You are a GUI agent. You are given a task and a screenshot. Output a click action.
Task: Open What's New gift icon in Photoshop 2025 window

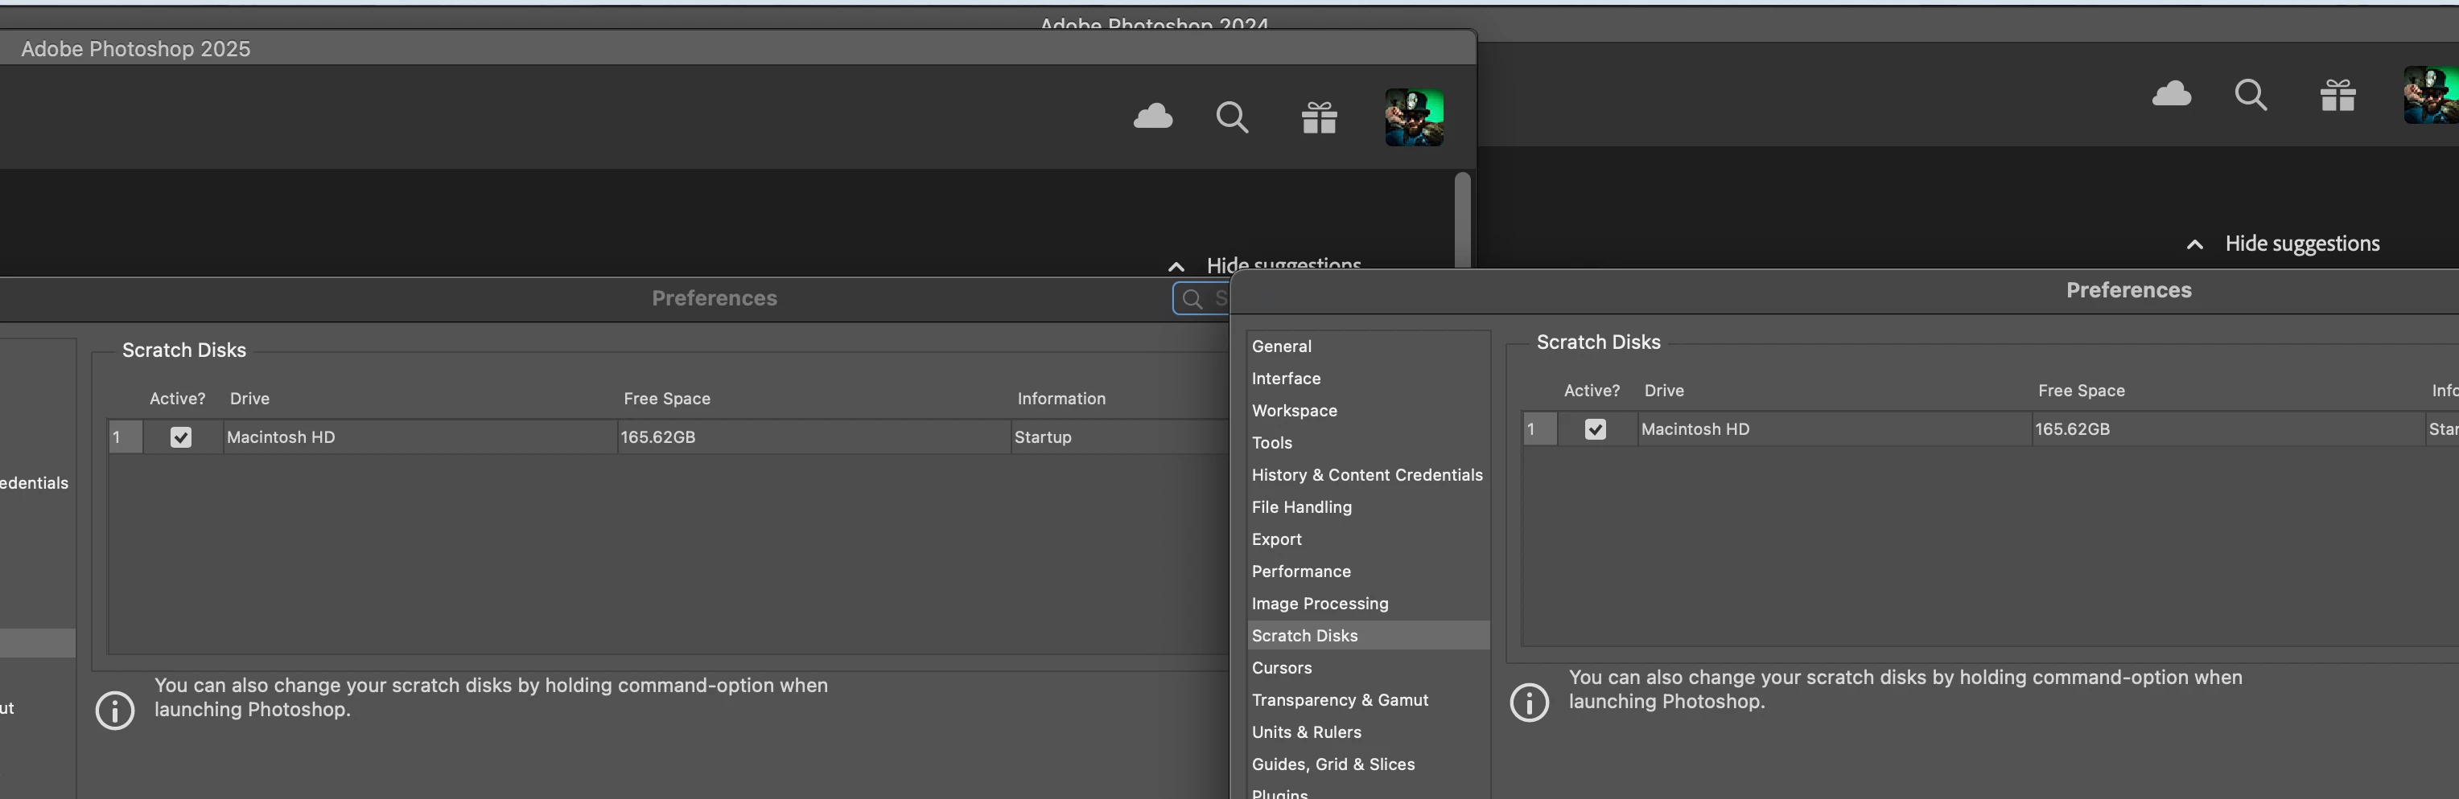pyautogui.click(x=1320, y=117)
